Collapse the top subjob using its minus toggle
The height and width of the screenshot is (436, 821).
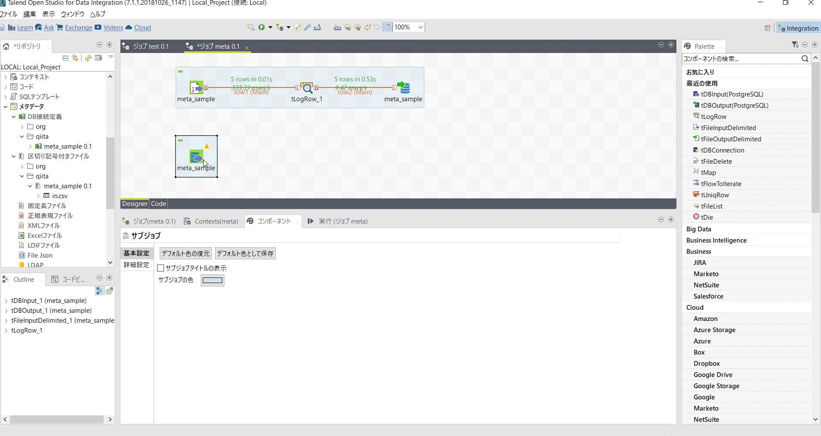click(180, 72)
